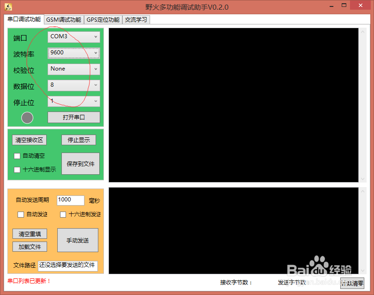The width and height of the screenshot is (374, 295).
Task: Click the send area scroll up arrow
Action: coord(362,191)
